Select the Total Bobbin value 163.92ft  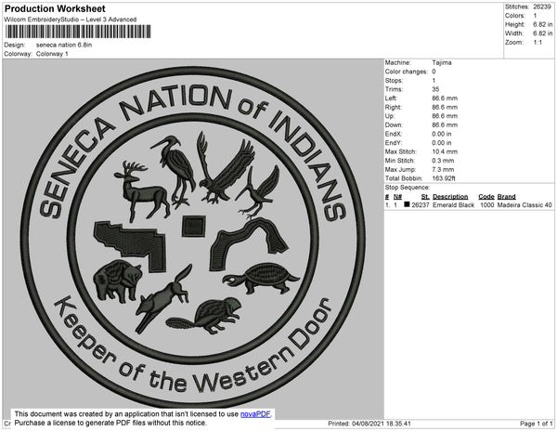(x=444, y=178)
